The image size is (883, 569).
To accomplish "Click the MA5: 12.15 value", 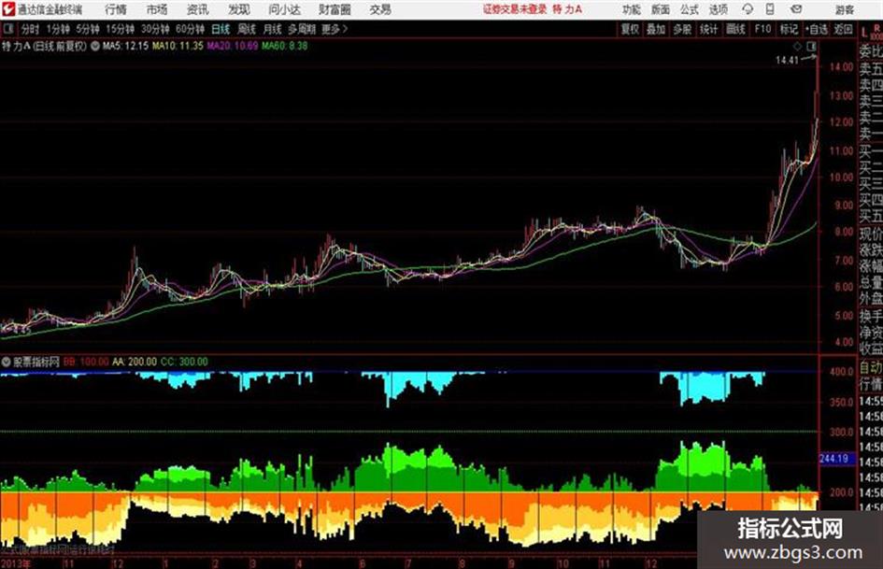I will tap(125, 46).
